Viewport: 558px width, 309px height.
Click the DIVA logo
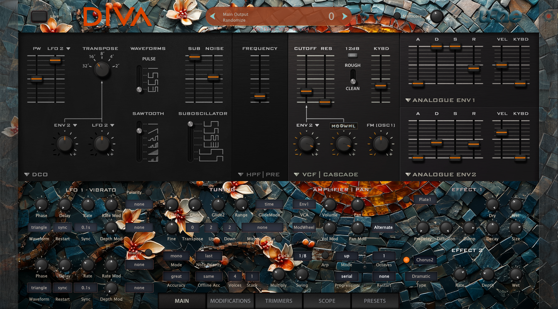coord(117,17)
